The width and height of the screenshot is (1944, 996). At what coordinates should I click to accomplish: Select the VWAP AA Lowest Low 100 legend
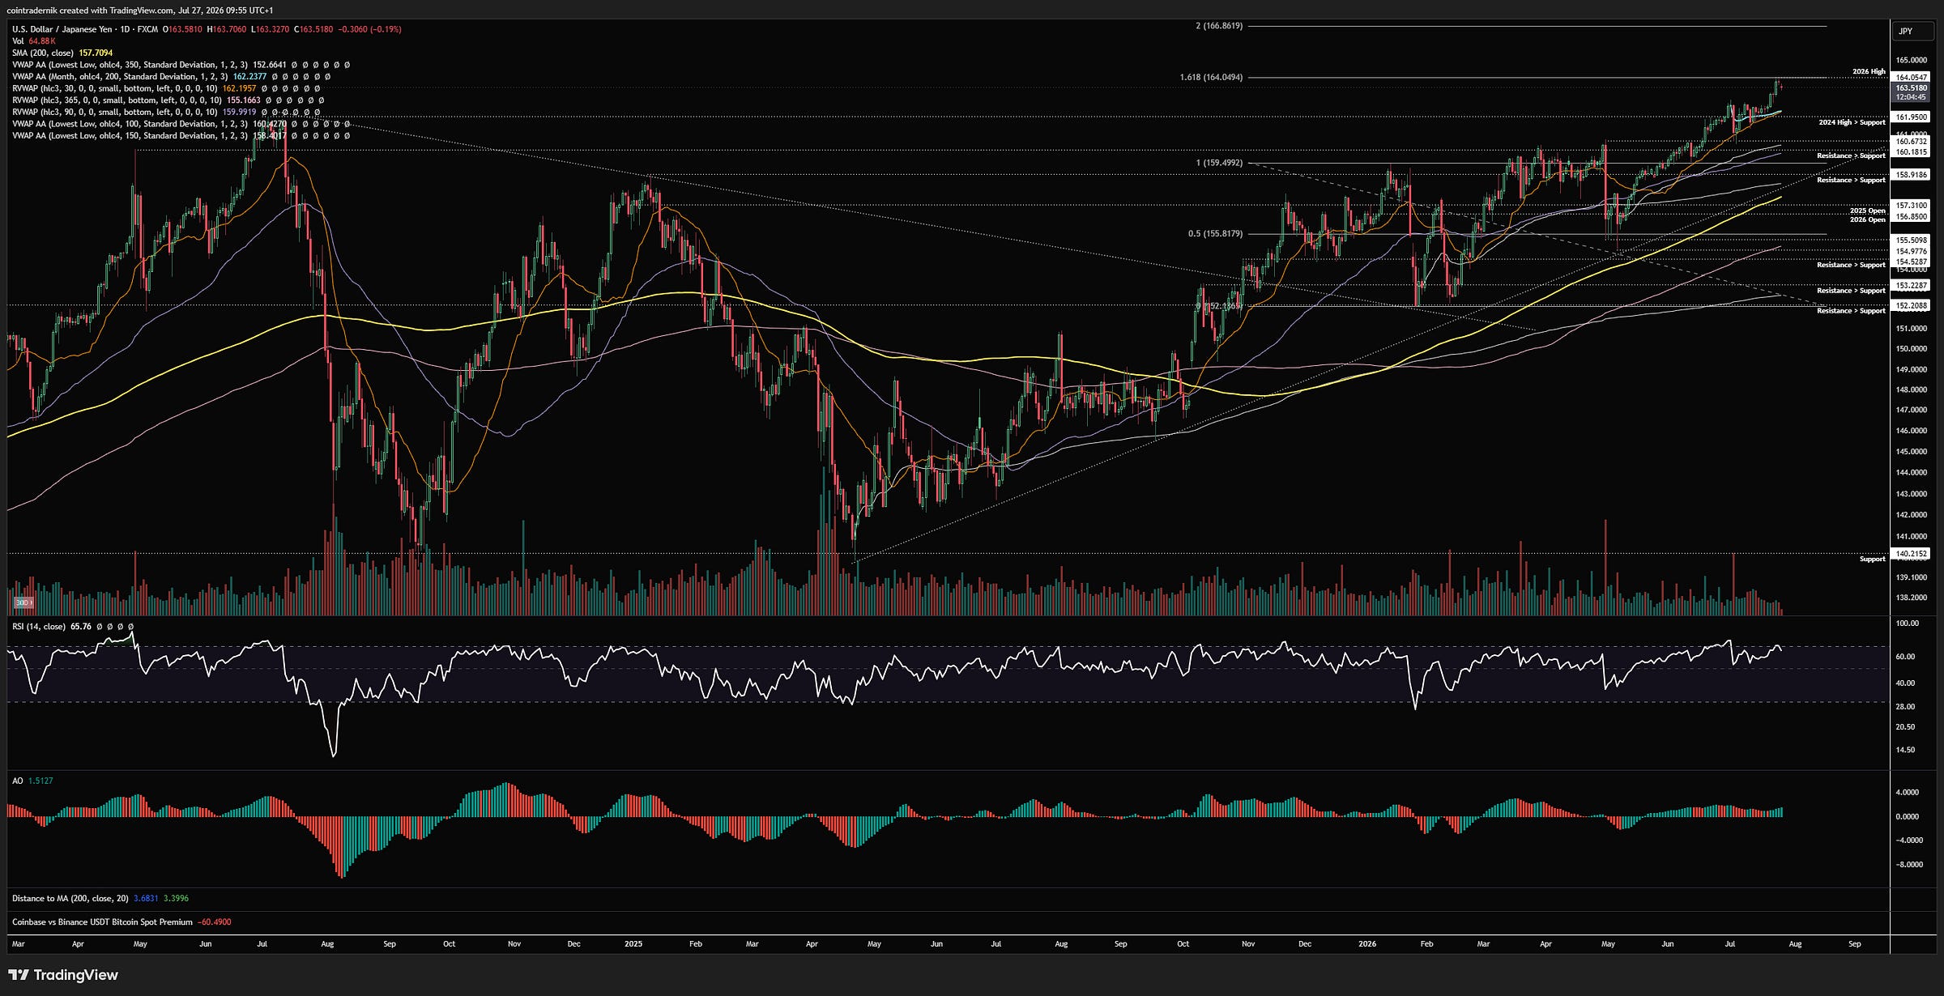click(x=181, y=124)
